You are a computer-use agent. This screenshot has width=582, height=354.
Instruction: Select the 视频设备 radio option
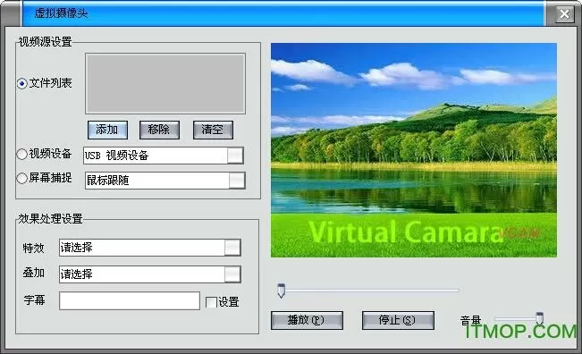pyautogui.click(x=21, y=154)
